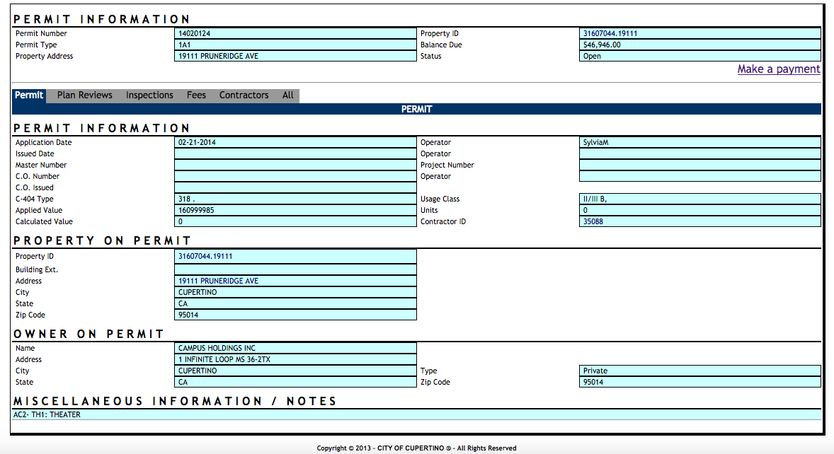
Task: Open the 19111 PRUNERIDGE AVE address link under Property on Permit
Action: pos(218,281)
